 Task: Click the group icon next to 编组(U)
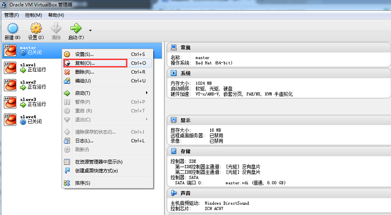[67, 81]
